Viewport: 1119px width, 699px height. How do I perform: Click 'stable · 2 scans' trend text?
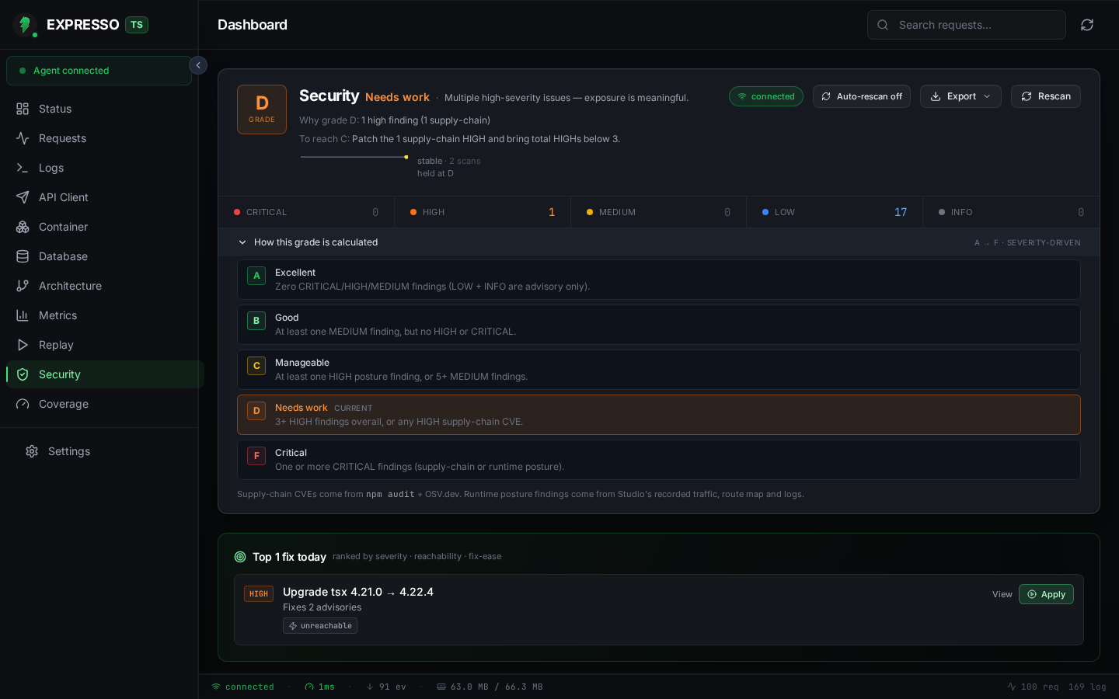[x=449, y=161]
